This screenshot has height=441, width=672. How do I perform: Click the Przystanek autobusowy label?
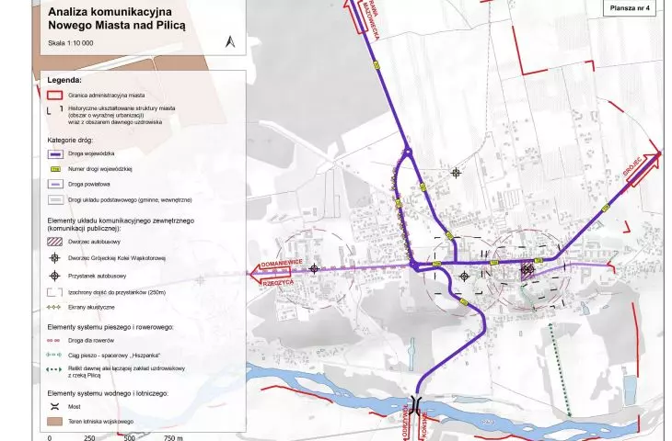click(x=98, y=276)
